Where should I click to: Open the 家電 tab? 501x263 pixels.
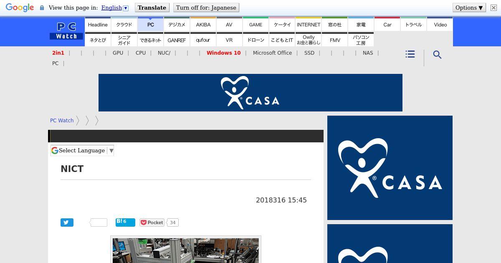pyautogui.click(x=361, y=25)
